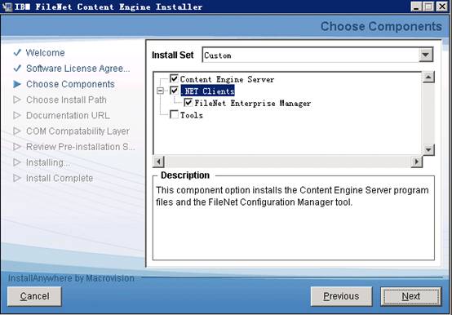This screenshot has height=315, width=452.
Task: Toggle the FileNet Enterprise Manager checkbox
Action: click(188, 102)
